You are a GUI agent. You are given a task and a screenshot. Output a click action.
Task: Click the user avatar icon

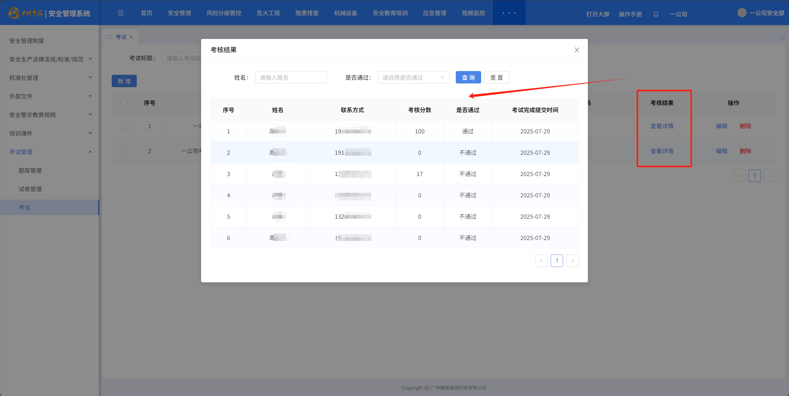pos(742,13)
